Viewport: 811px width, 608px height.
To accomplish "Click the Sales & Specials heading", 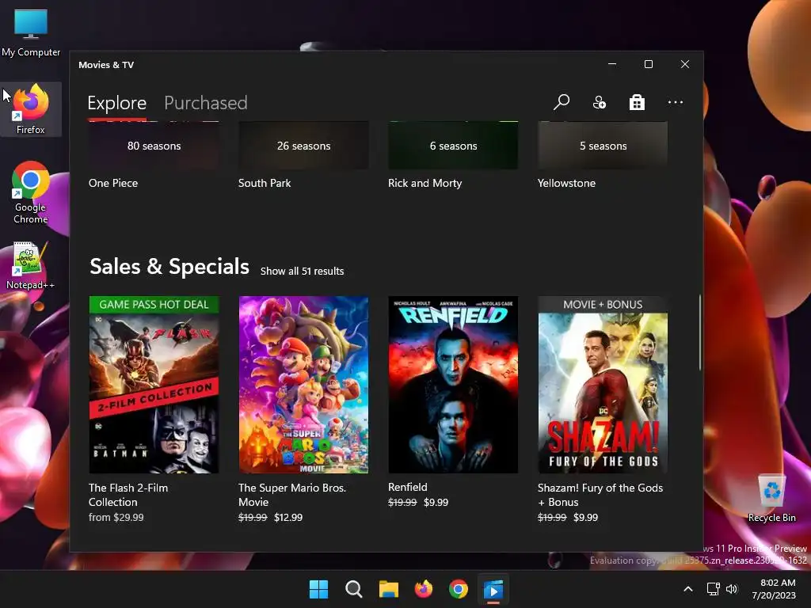I will pos(169,267).
